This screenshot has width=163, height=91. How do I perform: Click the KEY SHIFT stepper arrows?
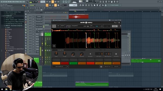(102, 54)
